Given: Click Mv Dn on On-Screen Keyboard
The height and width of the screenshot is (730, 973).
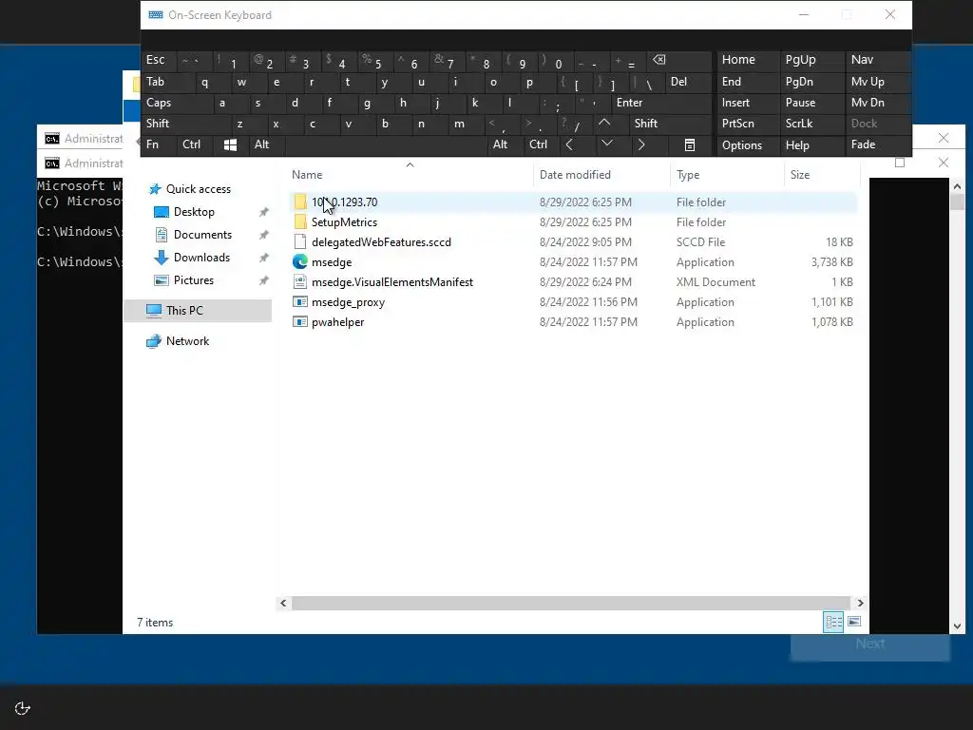Looking at the screenshot, I should tap(878, 103).
